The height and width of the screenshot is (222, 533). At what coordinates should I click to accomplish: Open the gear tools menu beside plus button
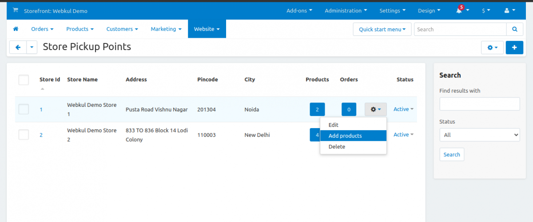point(492,47)
